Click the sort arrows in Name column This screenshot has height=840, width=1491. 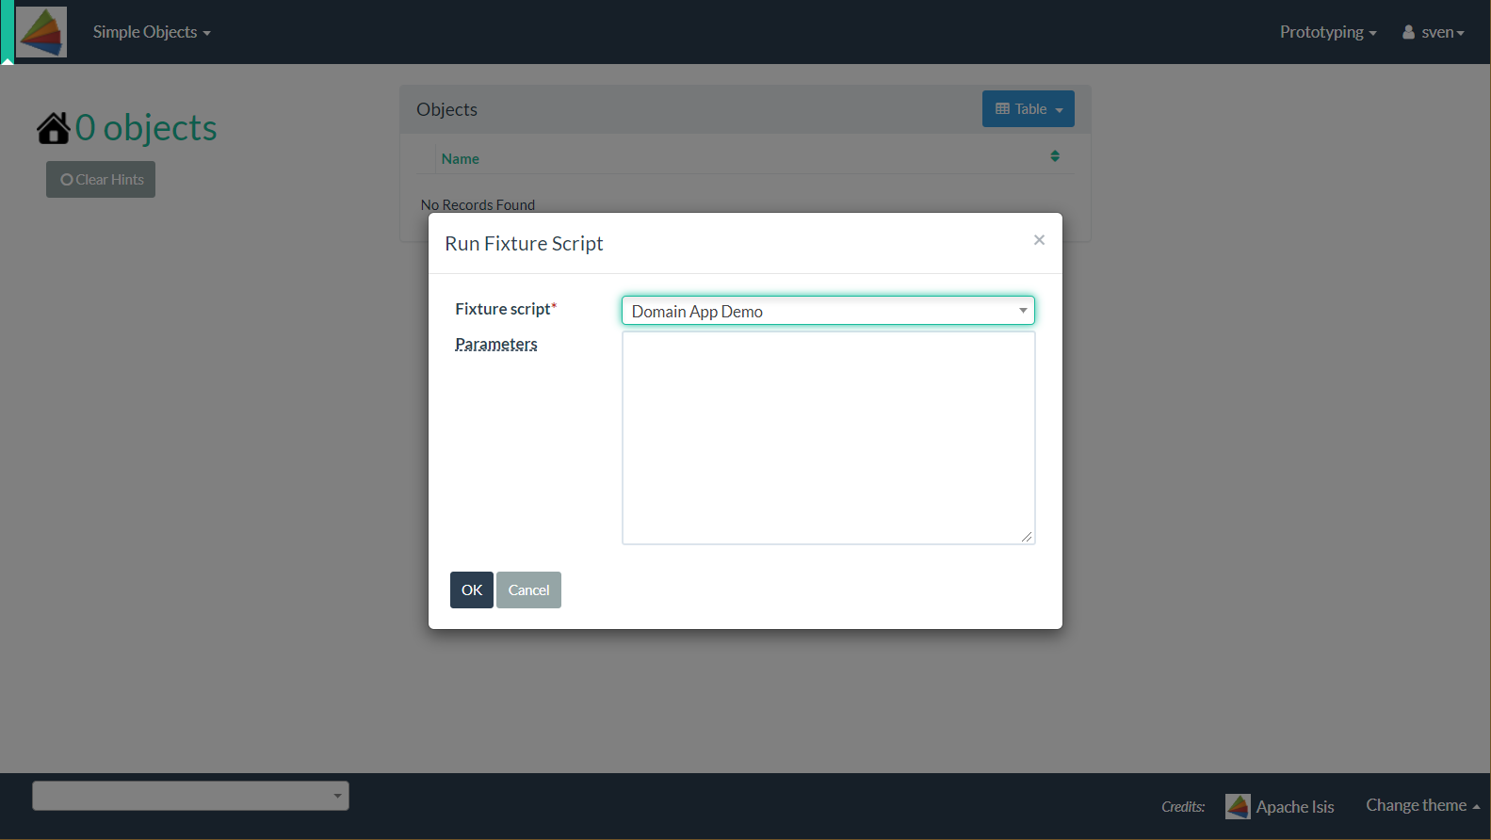coord(1055,156)
